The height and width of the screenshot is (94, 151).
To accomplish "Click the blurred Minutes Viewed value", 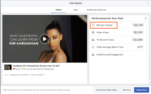I will pos(138,25).
